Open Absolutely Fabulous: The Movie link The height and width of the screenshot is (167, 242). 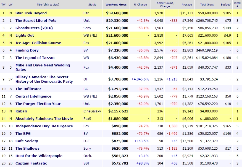click(x=44, y=119)
